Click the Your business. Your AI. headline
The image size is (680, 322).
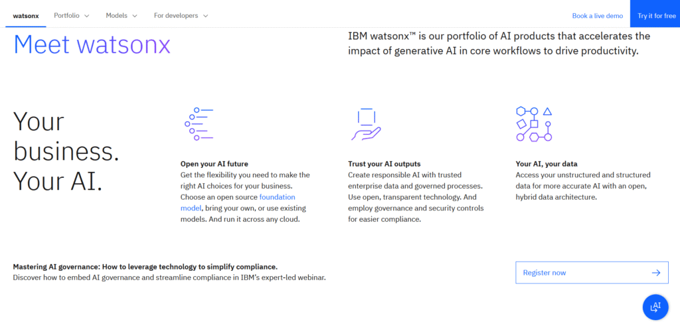[x=66, y=151]
